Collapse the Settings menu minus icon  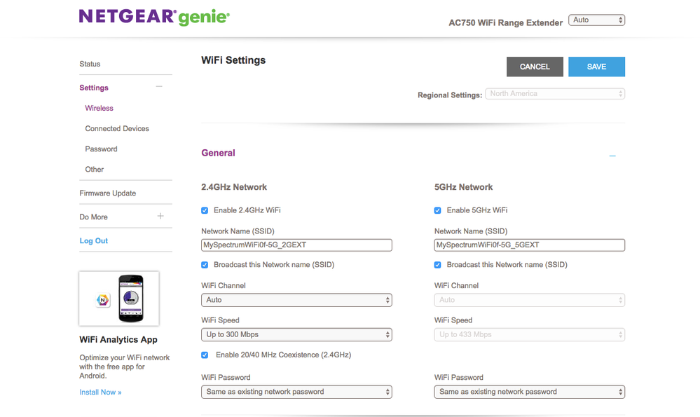tap(159, 87)
